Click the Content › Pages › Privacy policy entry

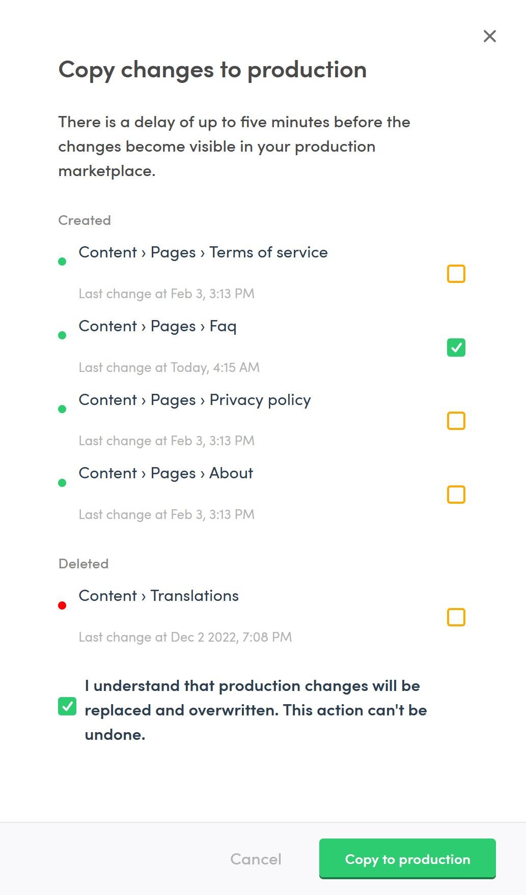click(x=195, y=400)
